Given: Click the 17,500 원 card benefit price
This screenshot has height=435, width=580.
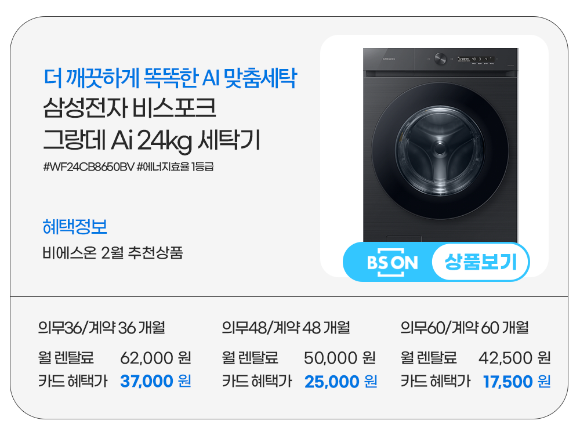Looking at the screenshot, I should [x=516, y=382].
